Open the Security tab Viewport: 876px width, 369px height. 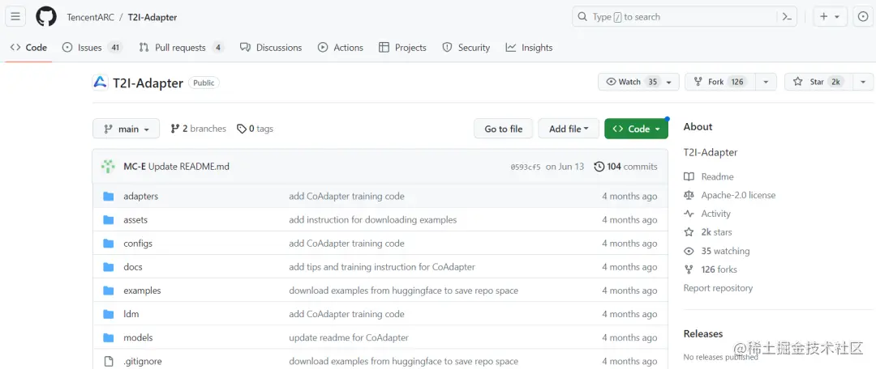466,48
